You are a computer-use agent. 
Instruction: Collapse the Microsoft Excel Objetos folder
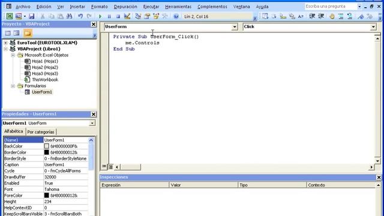click(x=13, y=55)
